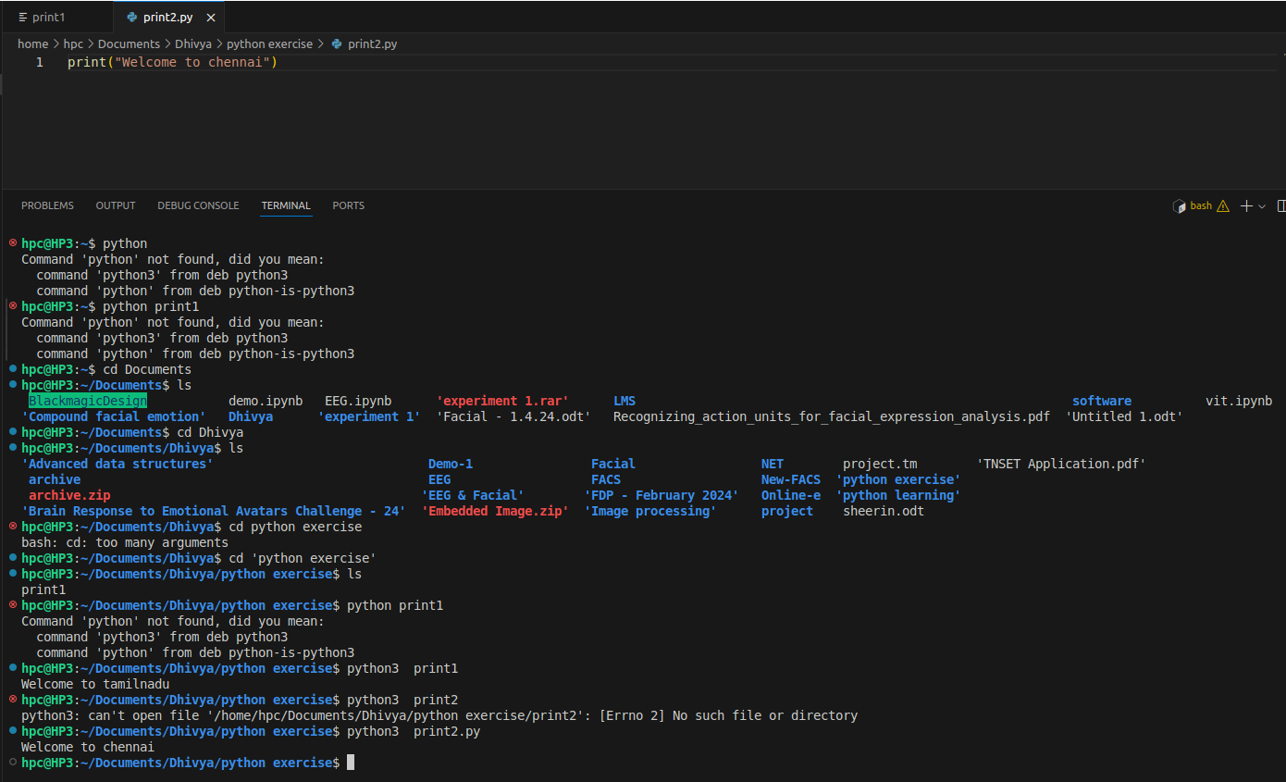Image resolution: width=1286 pixels, height=782 pixels.
Task: Click the warning triangle next to bash
Action: tap(1223, 205)
